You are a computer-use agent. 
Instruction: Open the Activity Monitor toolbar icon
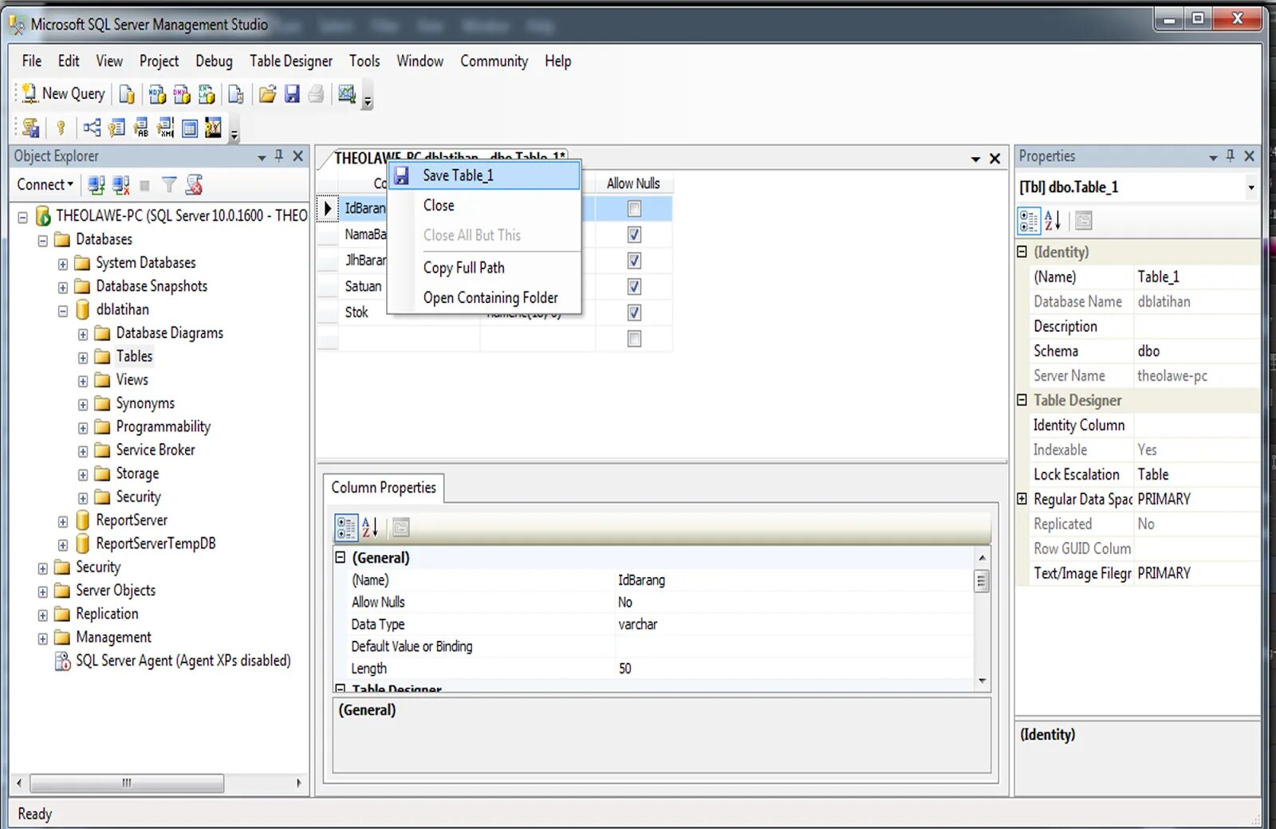(x=346, y=95)
